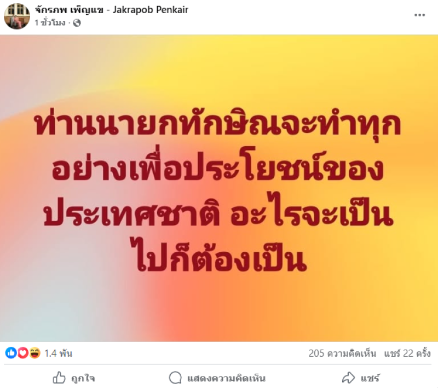Toggle Like using the 'ถูกใจ' label
Viewport: 438px width, 388px height.
coord(83,379)
